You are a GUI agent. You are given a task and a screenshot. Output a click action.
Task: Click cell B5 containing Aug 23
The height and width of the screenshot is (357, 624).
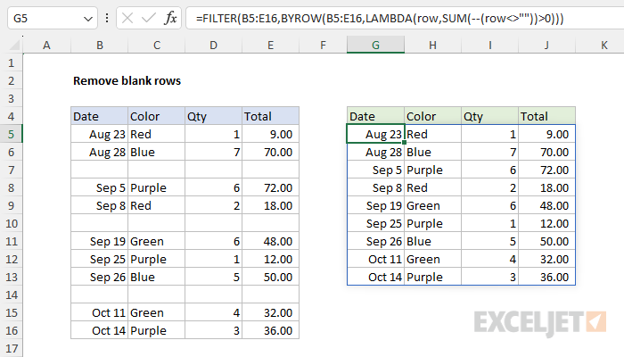(x=100, y=134)
